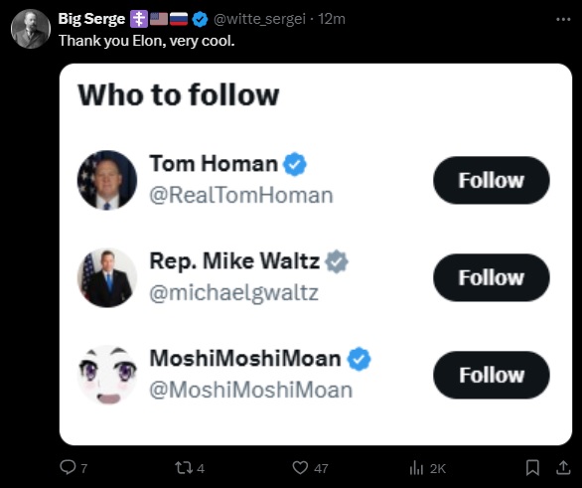Image resolution: width=582 pixels, height=488 pixels.
Task: Open the @RealTomHoman handle
Action: [x=241, y=196]
